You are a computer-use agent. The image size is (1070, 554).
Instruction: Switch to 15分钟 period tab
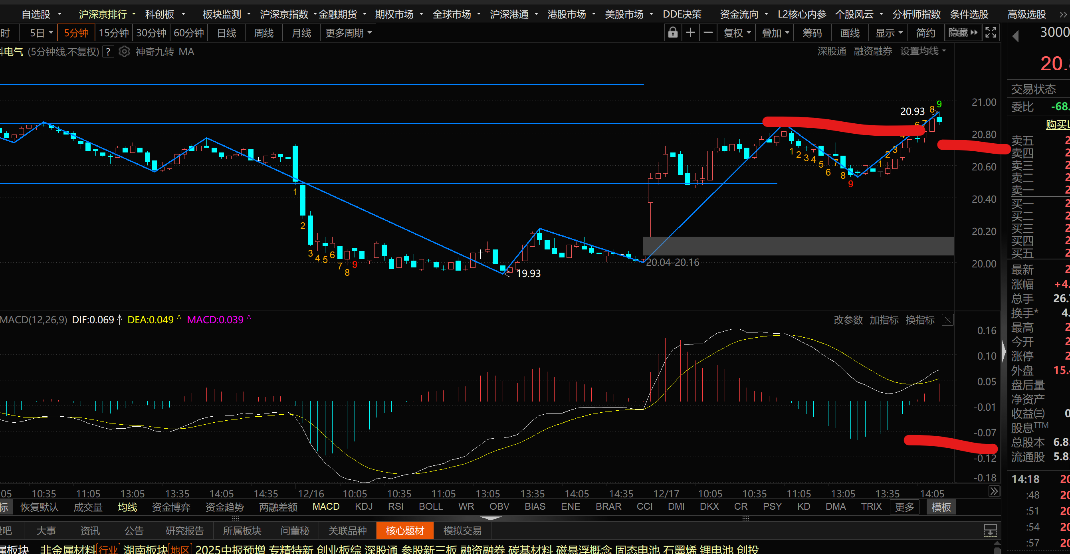click(113, 32)
